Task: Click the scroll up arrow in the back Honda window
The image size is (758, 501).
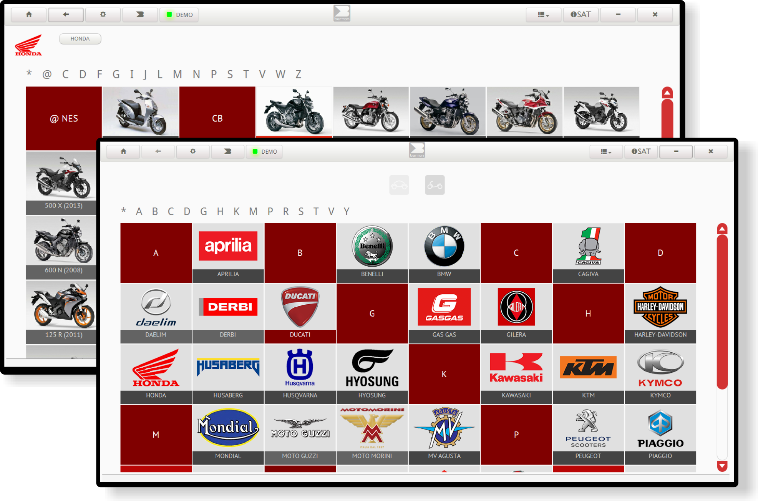Action: 667,93
